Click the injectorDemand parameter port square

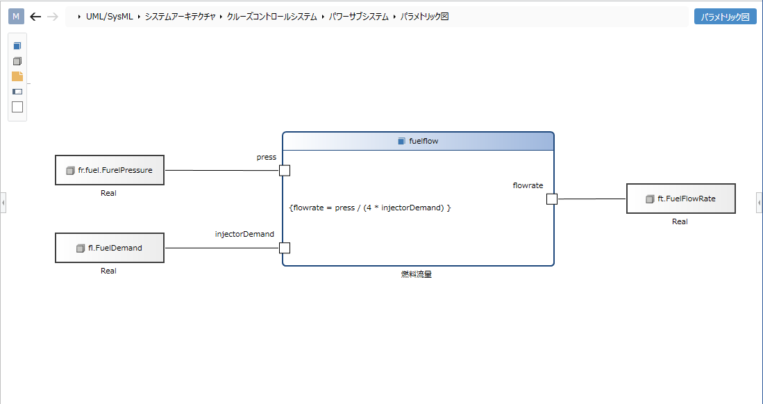point(285,248)
